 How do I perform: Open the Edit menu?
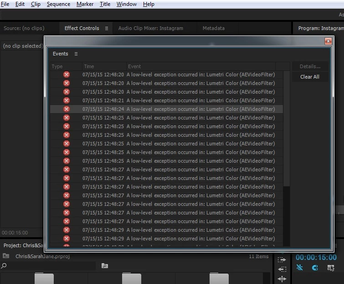[20, 4]
